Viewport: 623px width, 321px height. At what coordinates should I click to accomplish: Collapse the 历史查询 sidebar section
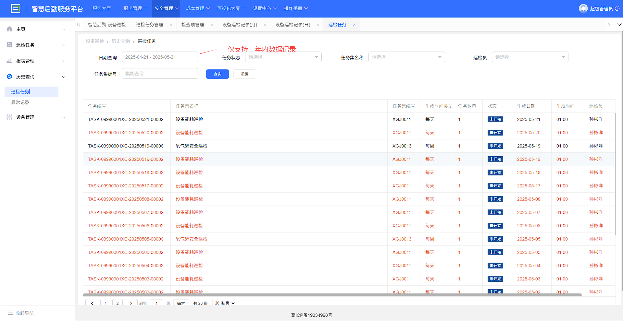[64, 77]
